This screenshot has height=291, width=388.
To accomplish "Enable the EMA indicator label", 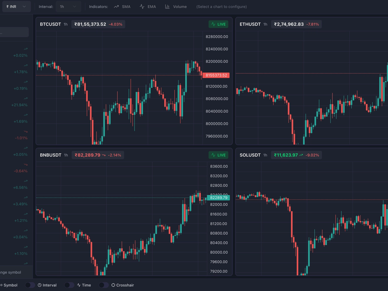I will point(152,6).
